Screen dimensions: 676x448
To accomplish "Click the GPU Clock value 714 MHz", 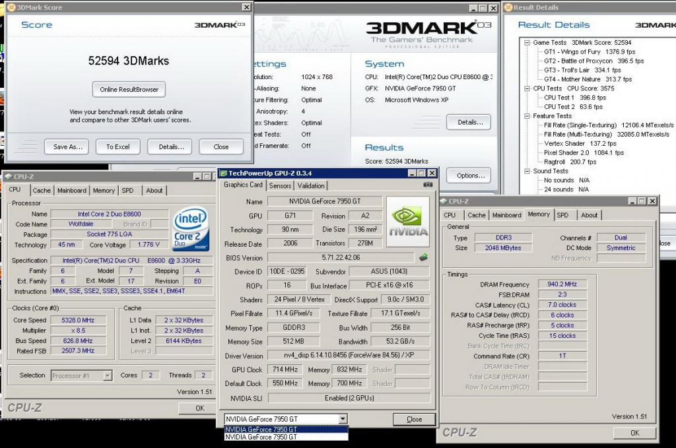I will pos(285,369).
